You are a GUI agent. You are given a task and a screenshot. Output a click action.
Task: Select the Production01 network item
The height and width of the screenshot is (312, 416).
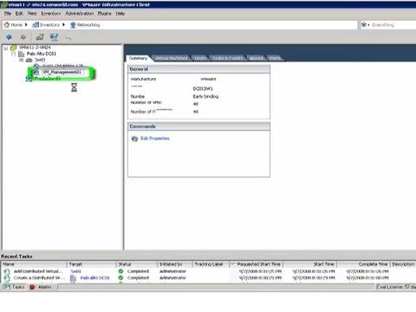(x=48, y=79)
